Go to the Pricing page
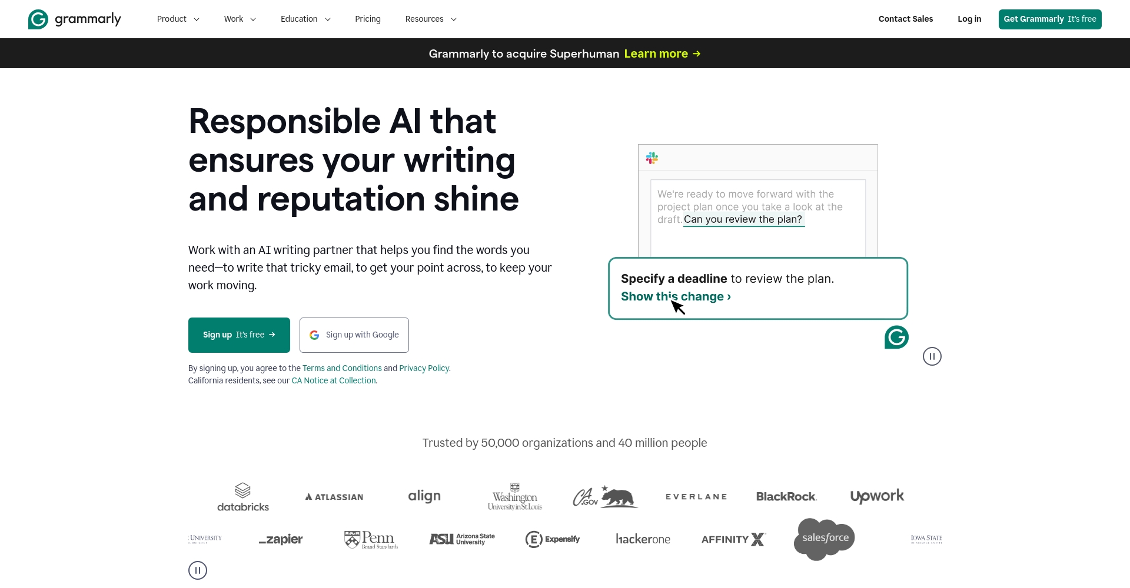Viewport: 1130px width, 588px height. pyautogui.click(x=368, y=19)
